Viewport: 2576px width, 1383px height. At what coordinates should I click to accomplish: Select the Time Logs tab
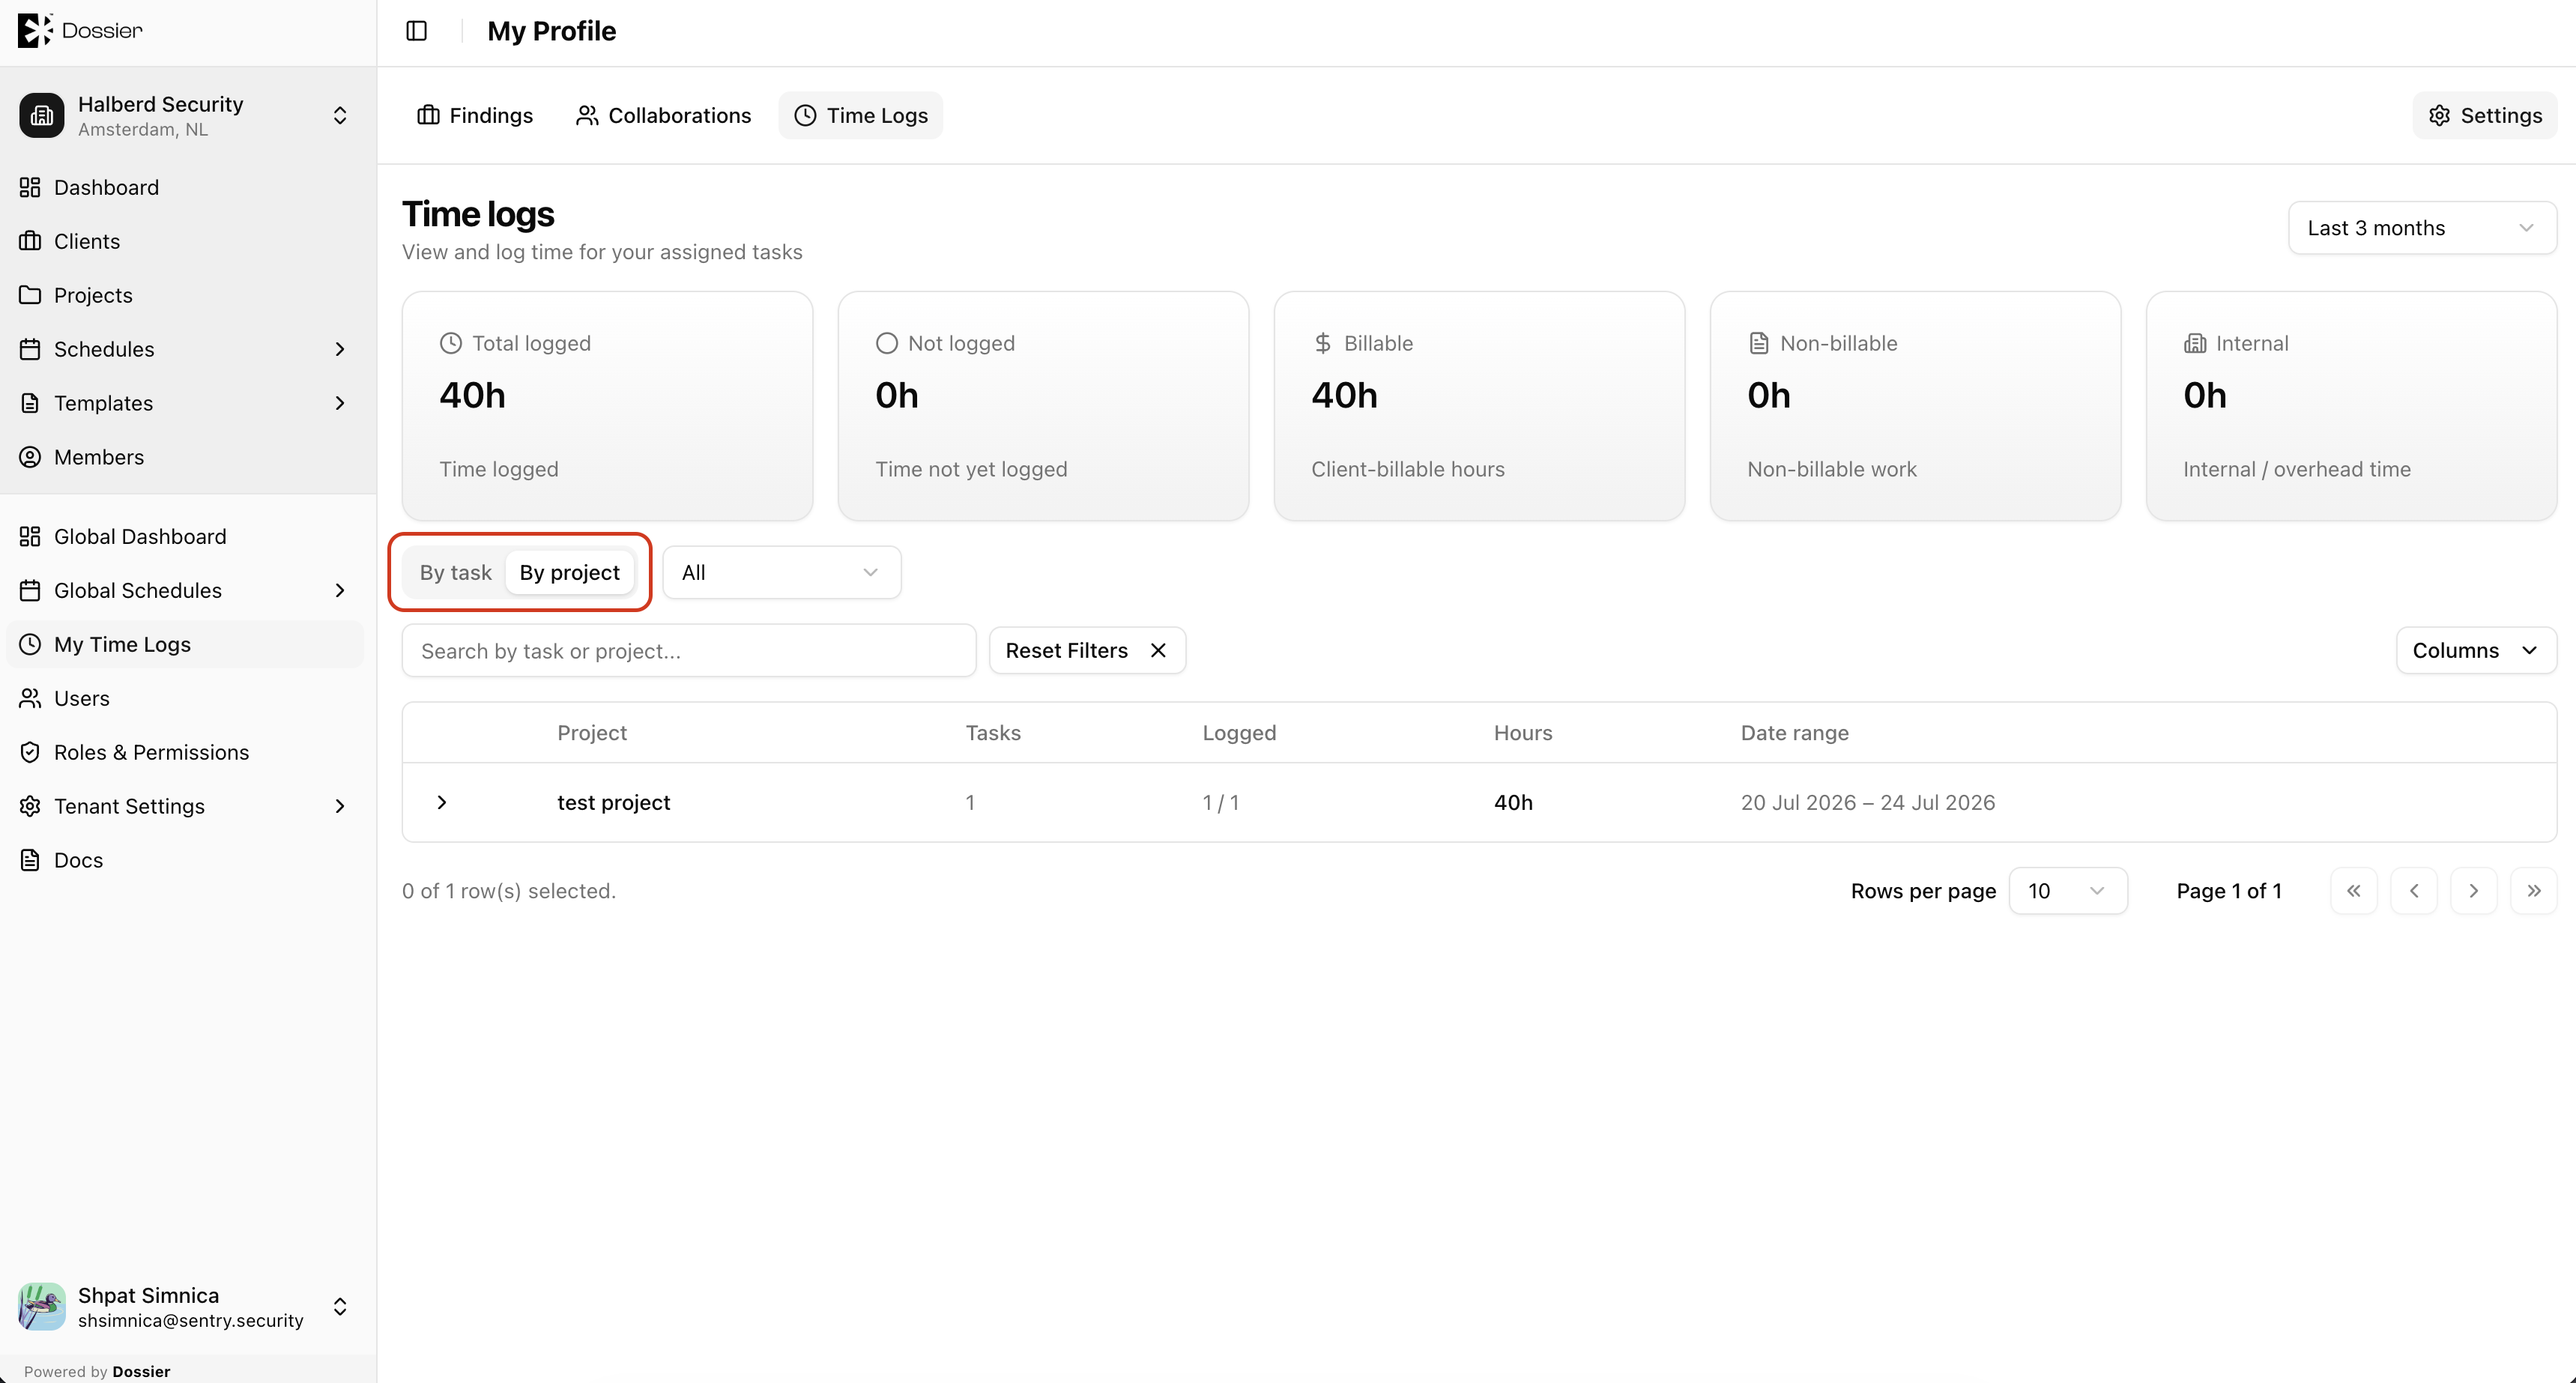tap(861, 115)
